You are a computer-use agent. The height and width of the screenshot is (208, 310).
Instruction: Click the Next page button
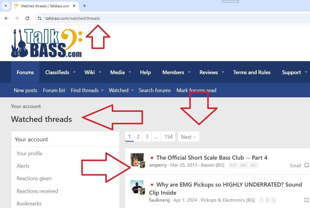[188, 136]
